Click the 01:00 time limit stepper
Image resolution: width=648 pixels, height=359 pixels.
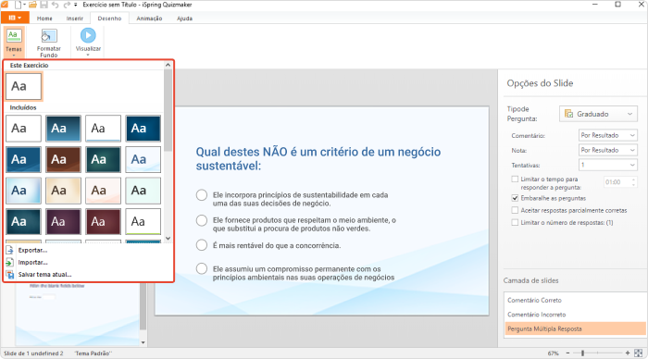click(633, 181)
